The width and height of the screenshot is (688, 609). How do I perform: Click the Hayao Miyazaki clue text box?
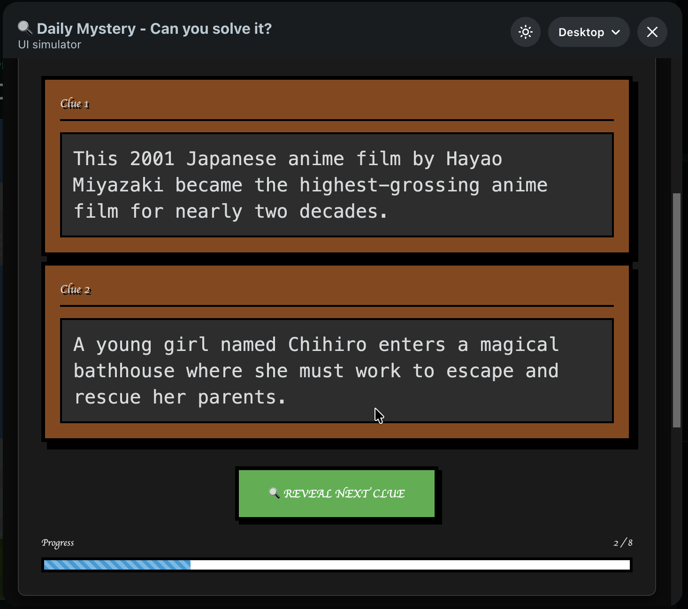click(336, 185)
